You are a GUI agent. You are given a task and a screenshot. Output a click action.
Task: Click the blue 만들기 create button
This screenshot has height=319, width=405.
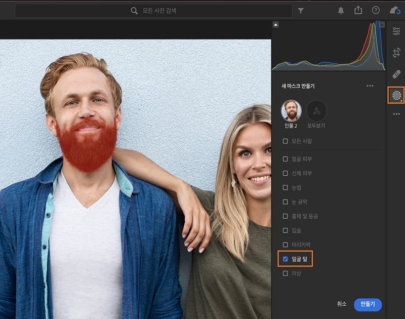[368, 304]
